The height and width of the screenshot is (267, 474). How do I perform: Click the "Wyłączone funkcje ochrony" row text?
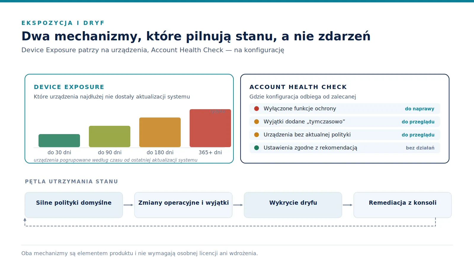(300, 109)
